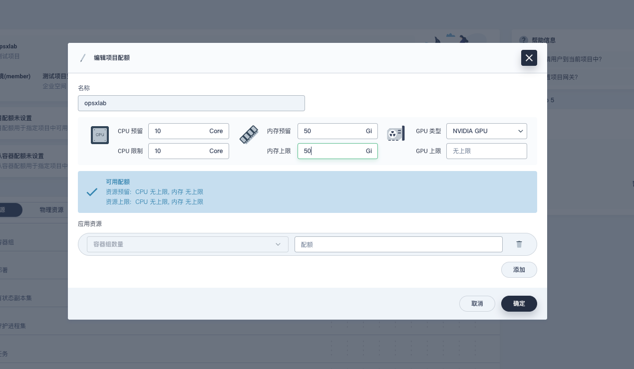Delete the application resource row with trash icon

pyautogui.click(x=519, y=244)
